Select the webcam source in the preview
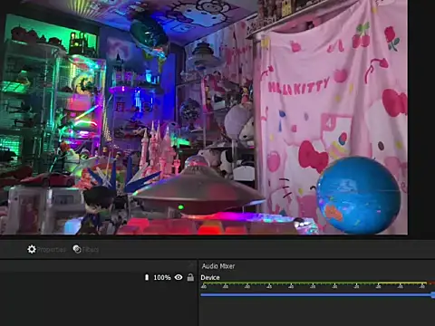The width and height of the screenshot is (435, 326). pos(204,117)
